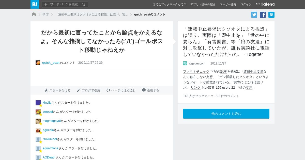Open ログイン in top bar
Screen dimensions: 305x160
click(246, 4)
